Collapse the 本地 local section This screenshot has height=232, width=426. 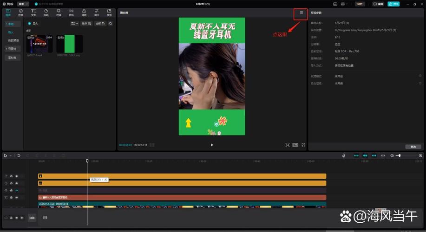point(12,24)
